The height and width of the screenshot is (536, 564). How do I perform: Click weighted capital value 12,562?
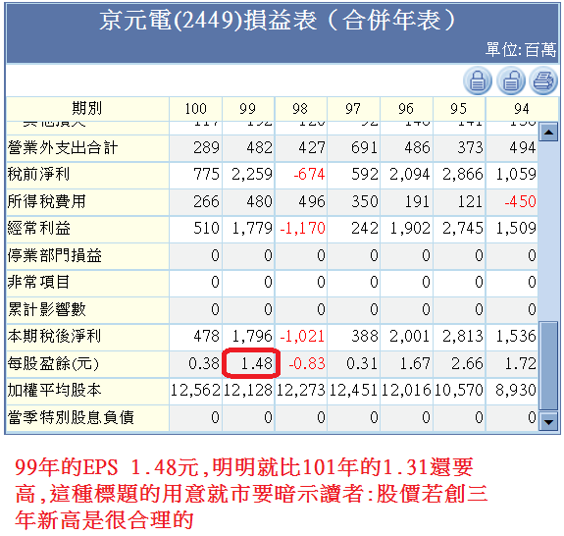pos(195,390)
